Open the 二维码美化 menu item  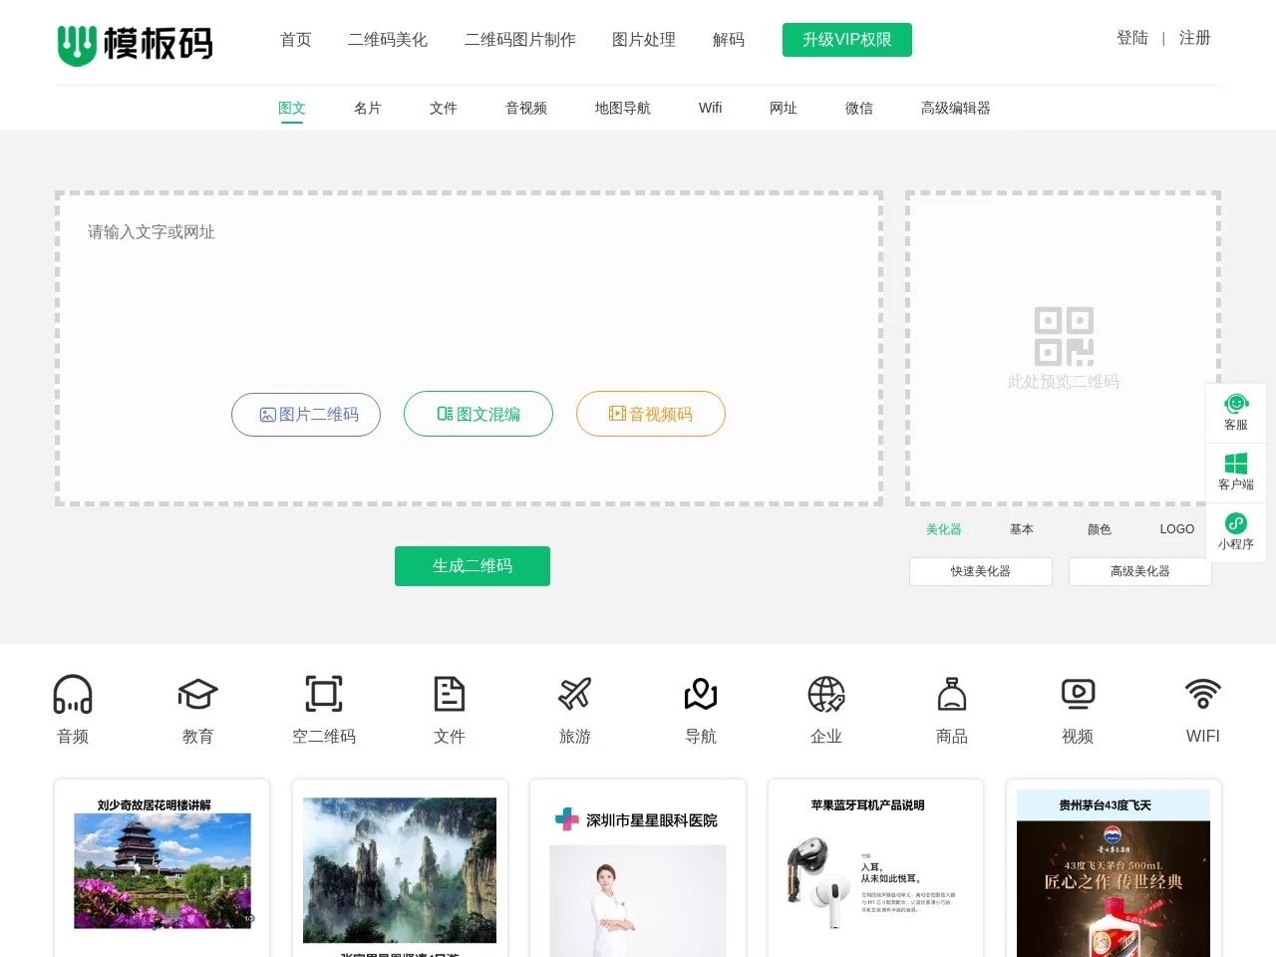tap(387, 39)
